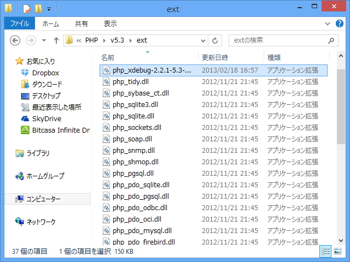
Task: Select the php_sockets.dll file icon
Action: 106,127
